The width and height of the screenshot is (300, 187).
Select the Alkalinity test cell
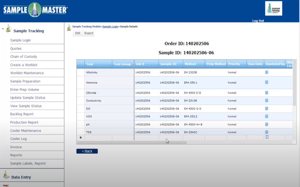[x=98, y=72]
